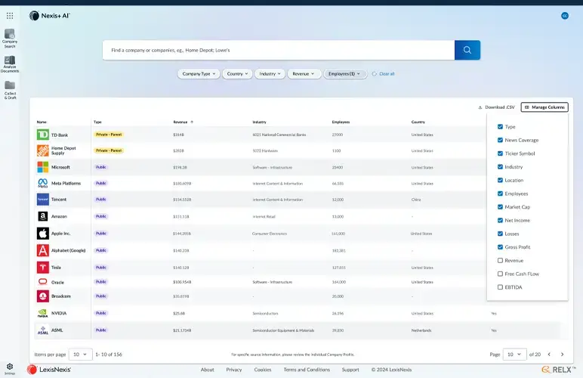Sort by the Revenue column header

pos(180,122)
